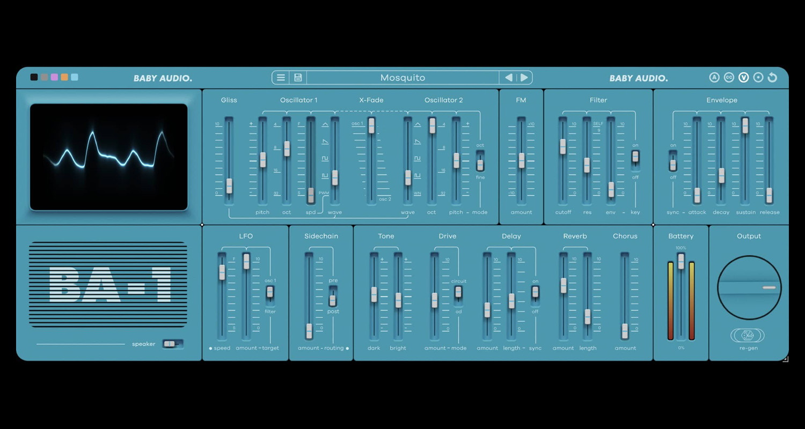Viewport: 805px width, 429px height.
Task: Click the Tone bright slider handle
Action: coord(398,300)
